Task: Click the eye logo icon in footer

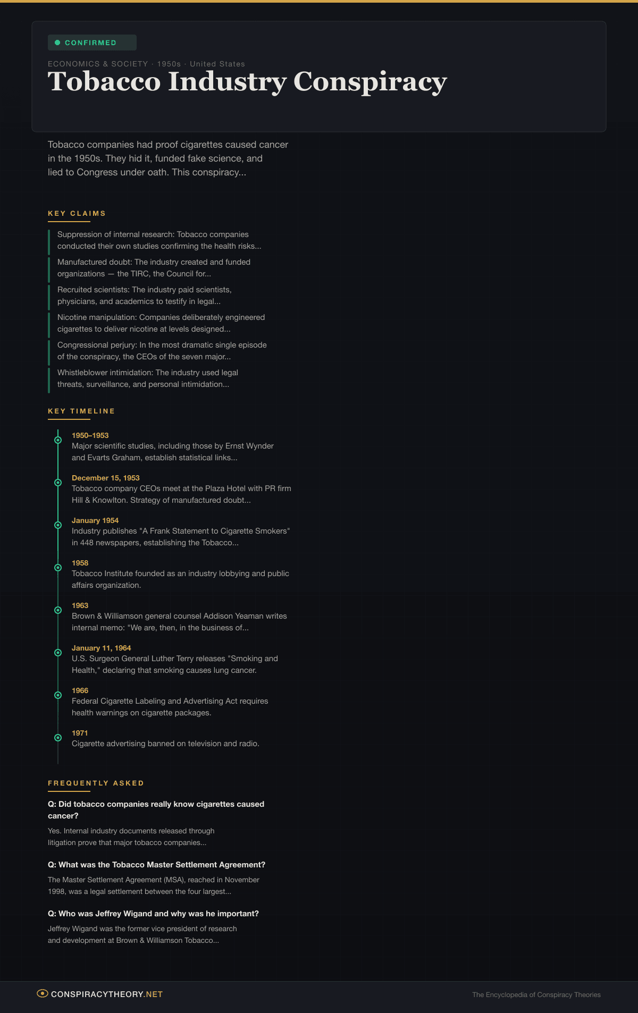Action: [x=43, y=993]
